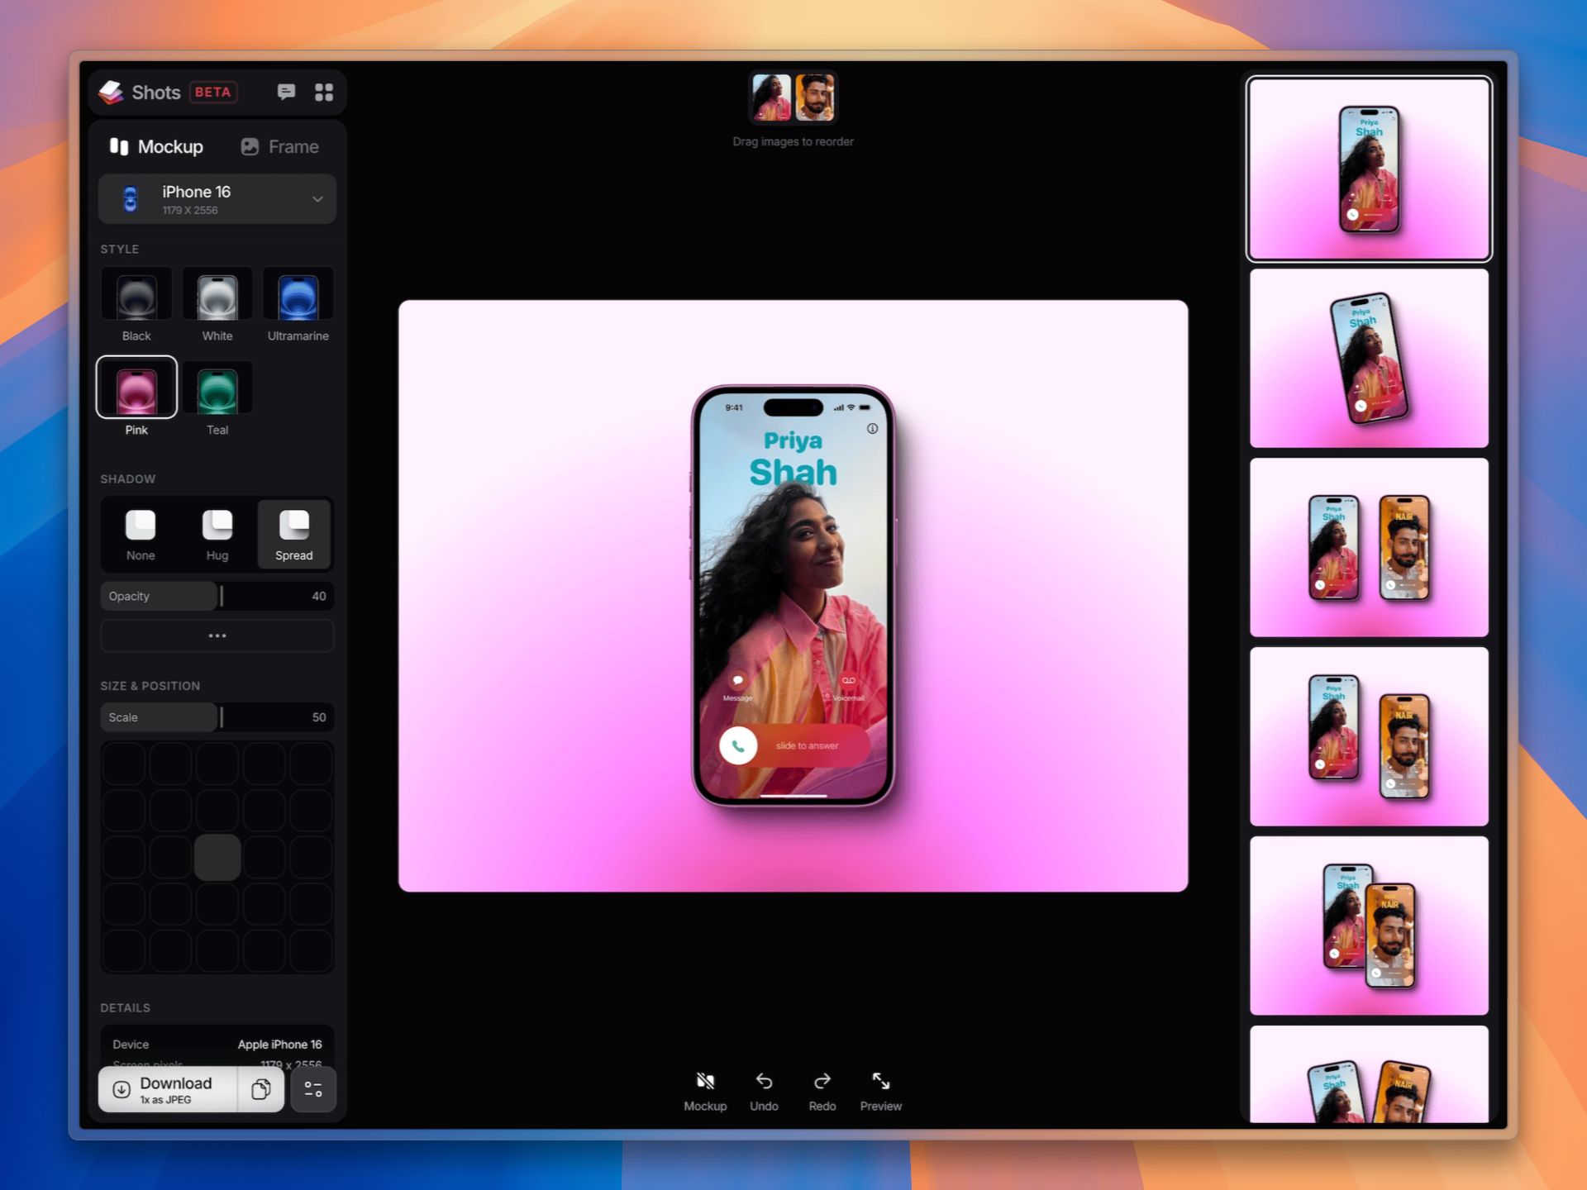Select the Priya image thumbnail at top
This screenshot has width=1587, height=1190.
772,98
